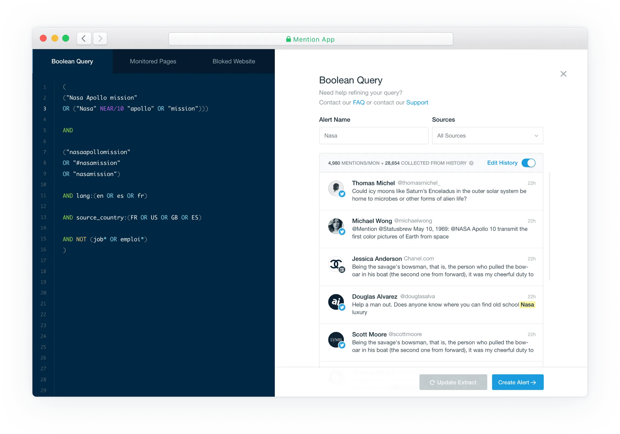The width and height of the screenshot is (620, 434).
Task: Click the @douglasalva handle
Action: 417,297
